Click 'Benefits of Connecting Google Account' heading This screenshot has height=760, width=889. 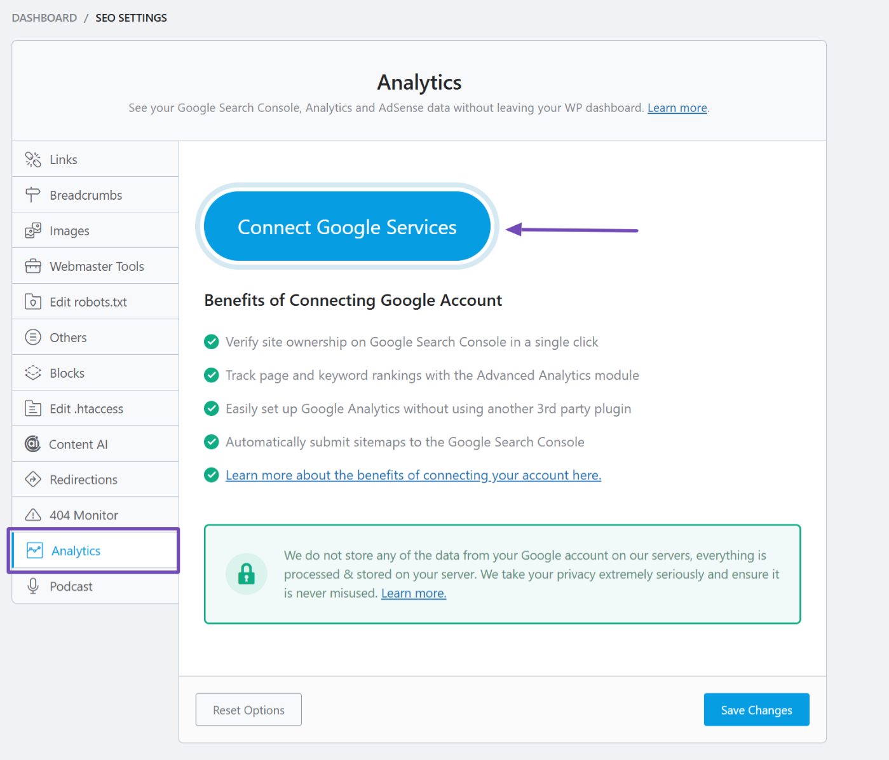[353, 300]
